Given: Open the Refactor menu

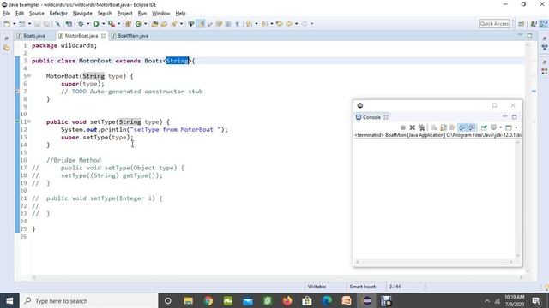Looking at the screenshot, I should coord(58,14).
